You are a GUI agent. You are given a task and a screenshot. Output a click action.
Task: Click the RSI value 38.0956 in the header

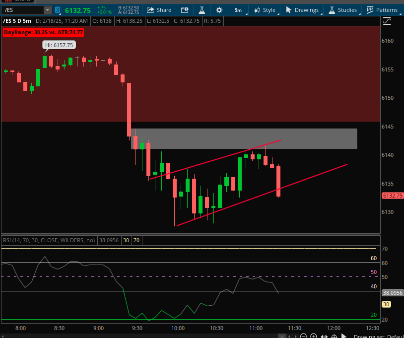coord(109,240)
